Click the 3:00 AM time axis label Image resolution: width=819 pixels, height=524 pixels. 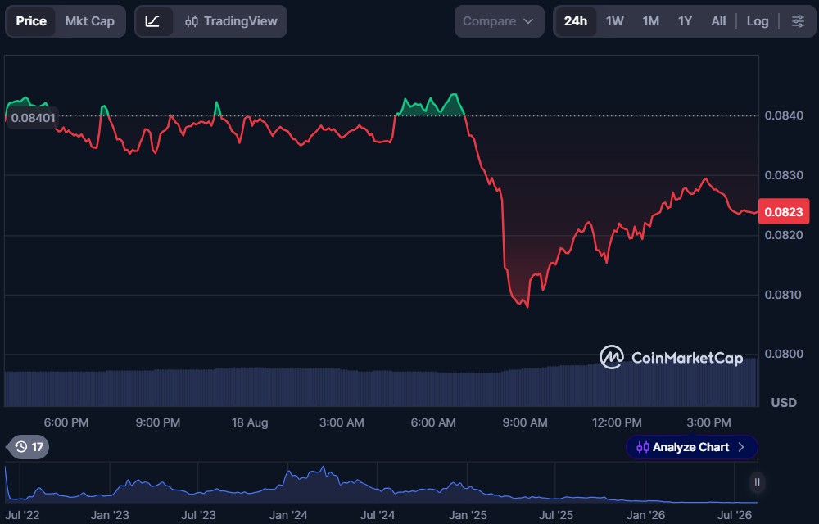point(342,422)
